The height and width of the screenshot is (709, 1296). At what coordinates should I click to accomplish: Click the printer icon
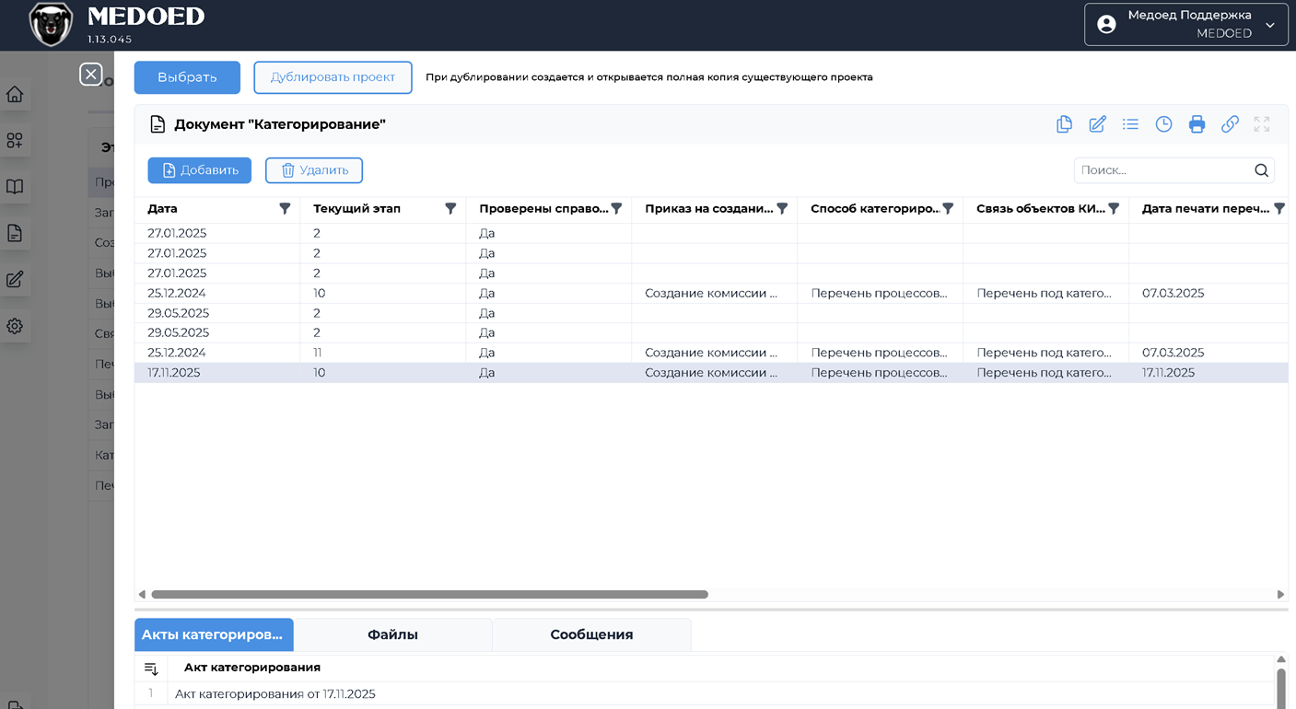tap(1197, 124)
